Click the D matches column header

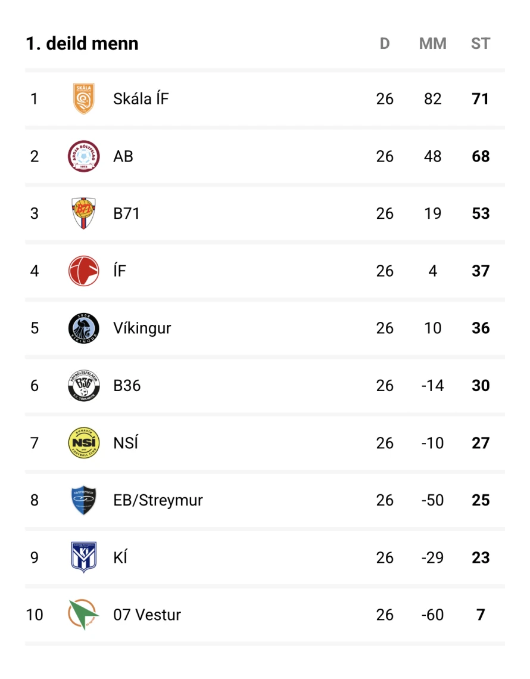[x=385, y=44]
